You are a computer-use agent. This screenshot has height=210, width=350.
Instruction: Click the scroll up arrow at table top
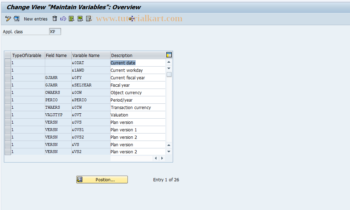click(169, 62)
